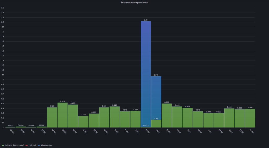Click the blue Warmwasser legend color marker

coord(39,145)
